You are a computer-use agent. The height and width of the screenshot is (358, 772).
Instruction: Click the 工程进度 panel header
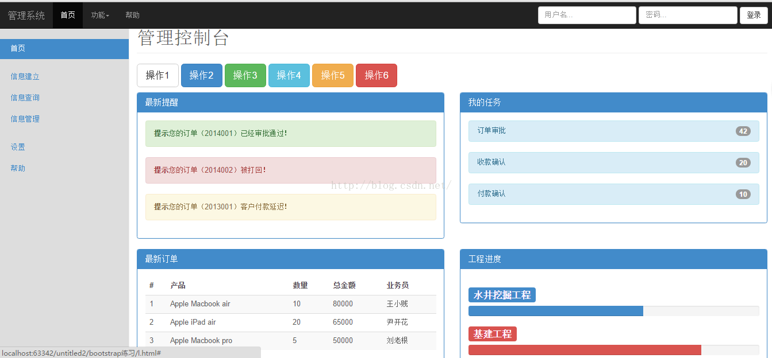click(x=614, y=259)
